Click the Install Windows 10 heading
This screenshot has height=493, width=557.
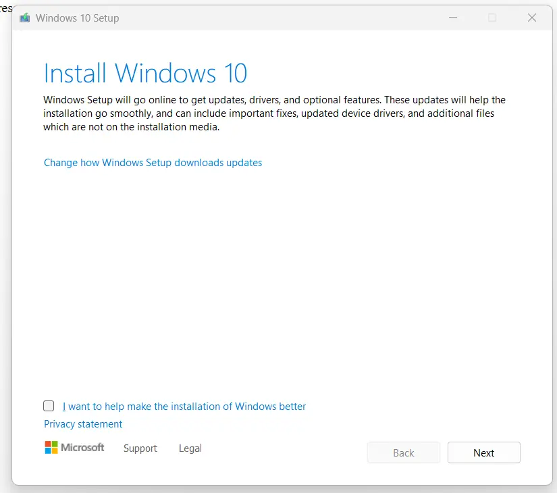(145, 73)
